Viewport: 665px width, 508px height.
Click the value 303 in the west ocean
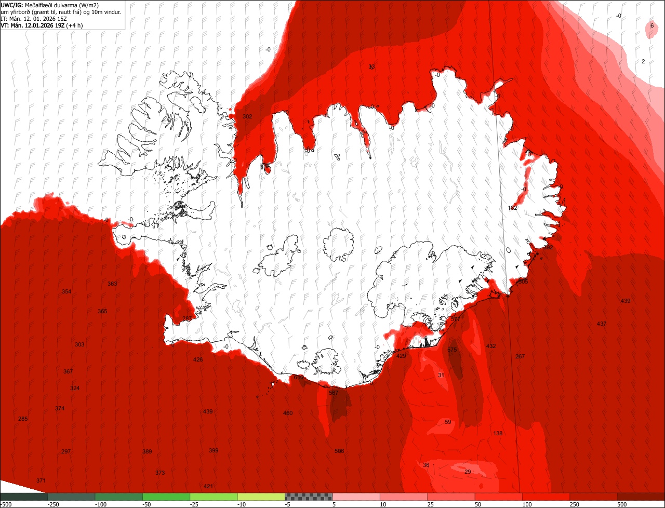click(x=79, y=344)
